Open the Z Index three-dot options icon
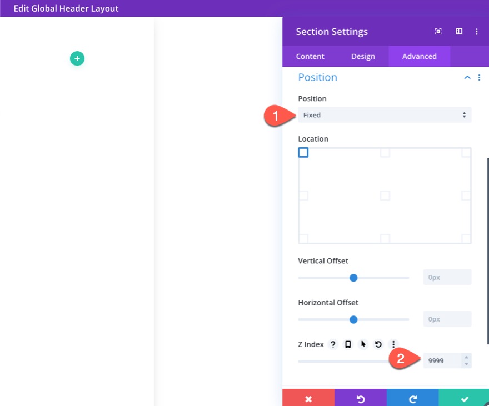The image size is (489, 406). [x=393, y=344]
